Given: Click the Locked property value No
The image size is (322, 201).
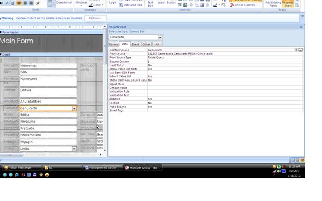Looking at the screenshot, I should [225, 103].
